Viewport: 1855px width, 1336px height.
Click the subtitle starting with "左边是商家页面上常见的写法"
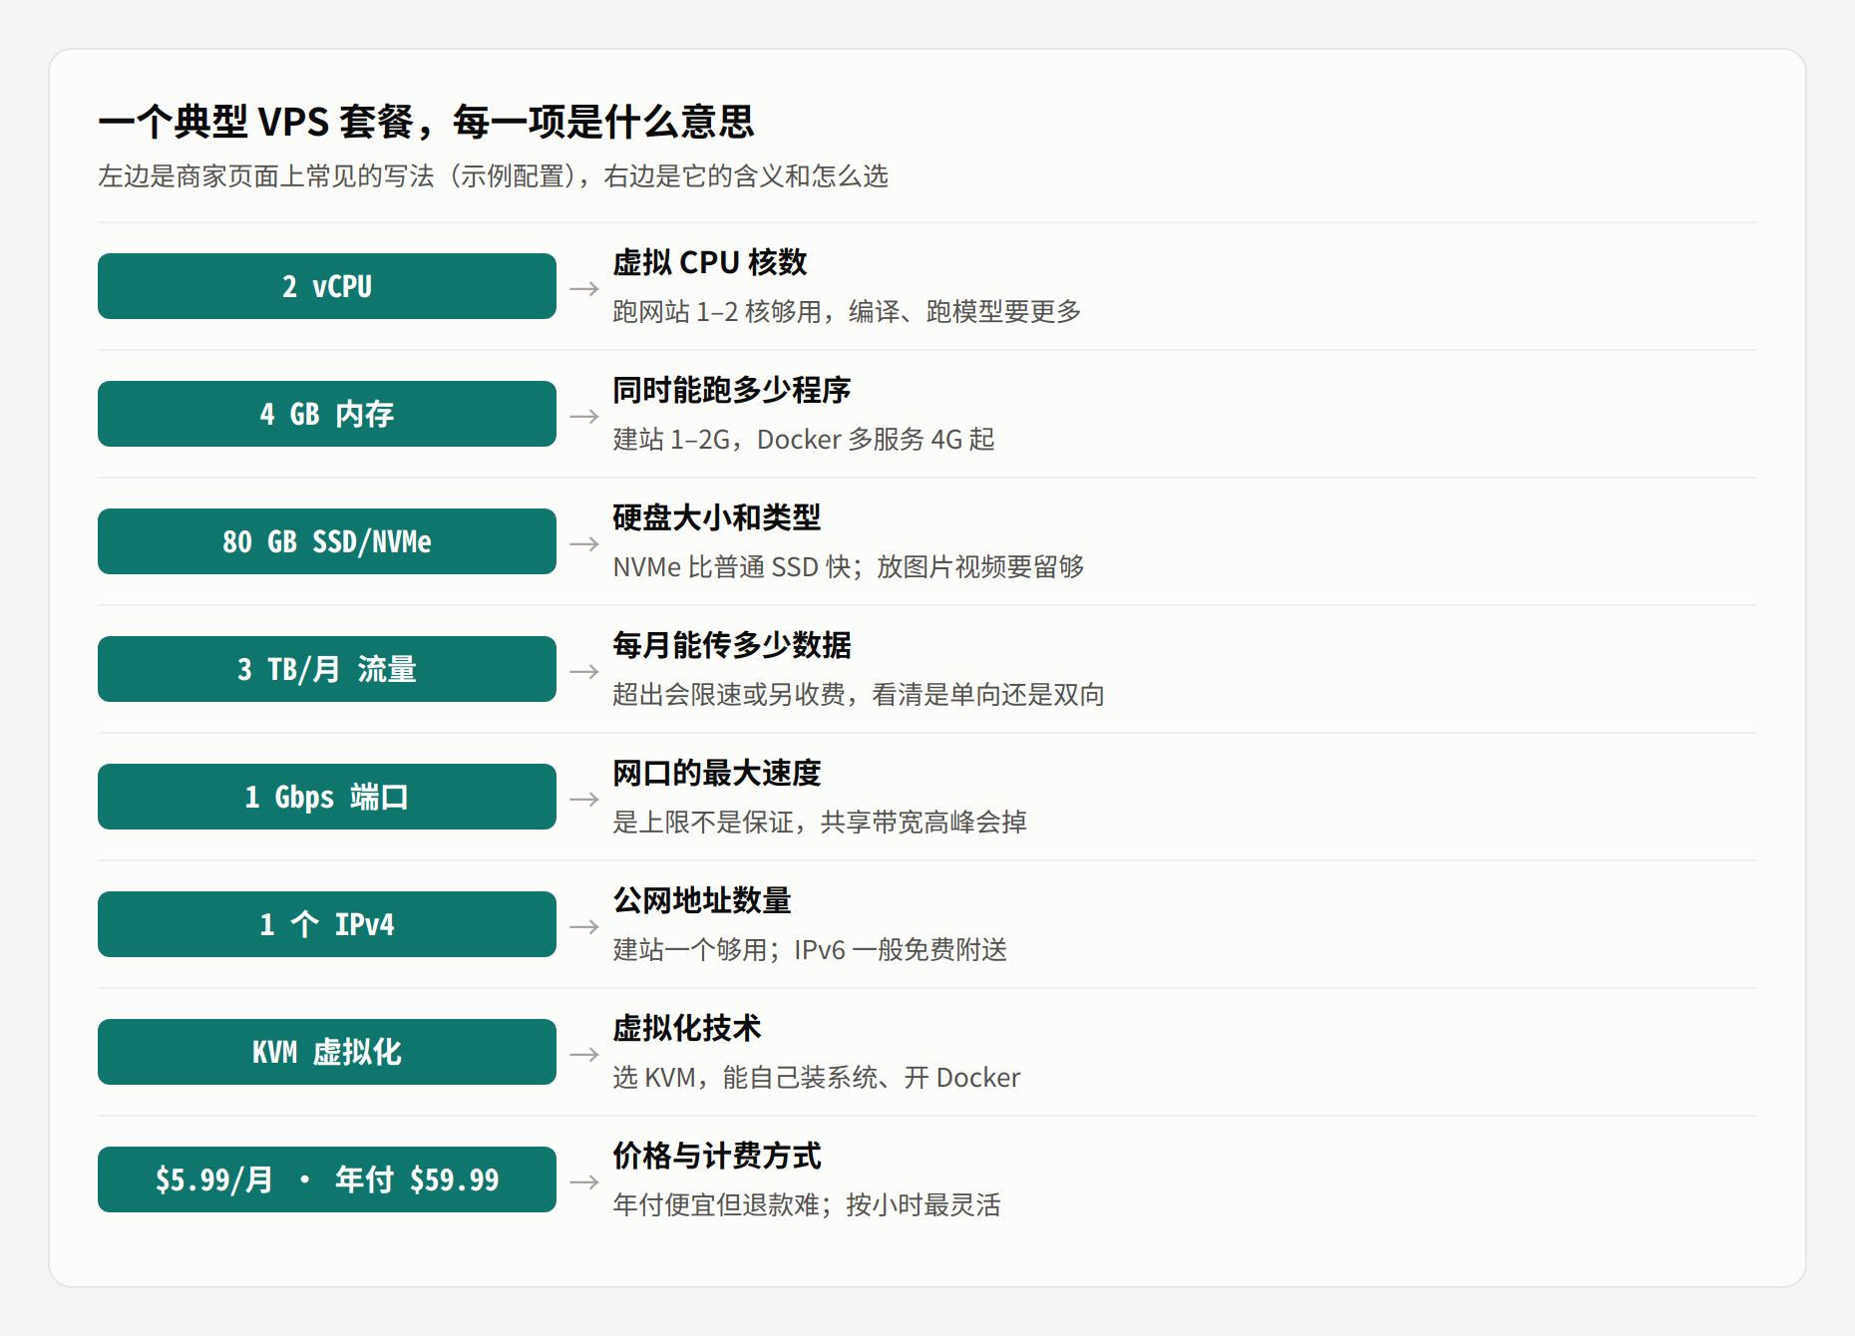[x=493, y=176]
